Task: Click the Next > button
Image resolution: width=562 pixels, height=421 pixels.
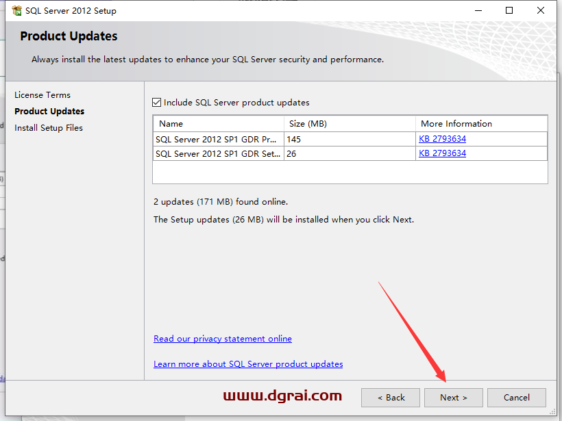Action: click(454, 398)
